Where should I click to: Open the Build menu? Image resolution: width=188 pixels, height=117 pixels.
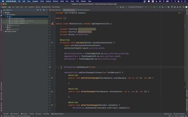click(62, 1)
